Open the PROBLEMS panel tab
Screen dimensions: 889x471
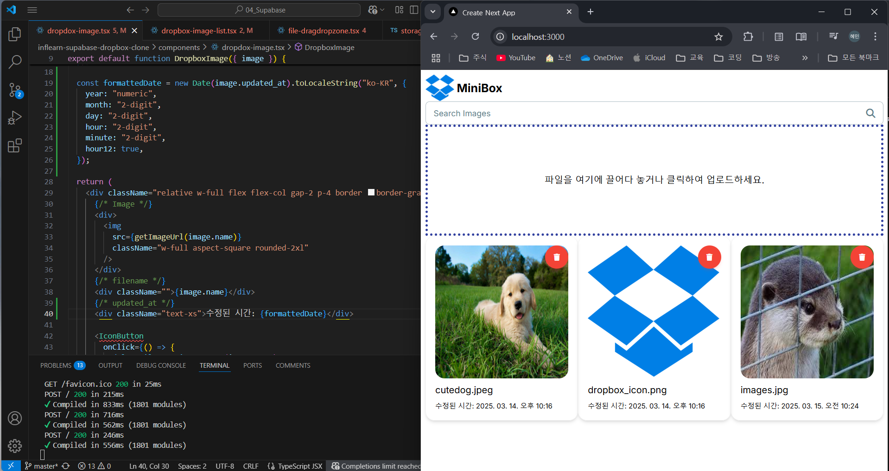tap(63, 365)
